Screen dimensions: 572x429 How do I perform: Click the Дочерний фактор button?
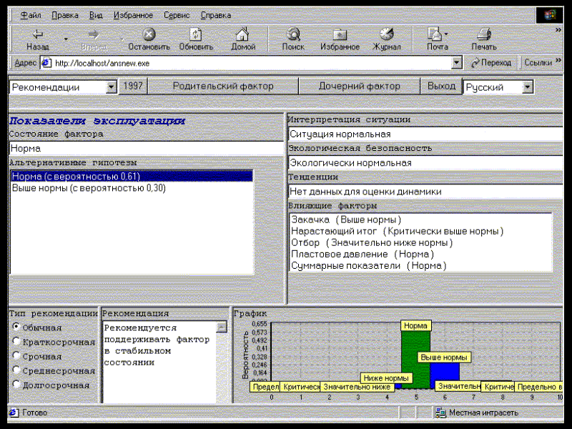pyautogui.click(x=360, y=87)
